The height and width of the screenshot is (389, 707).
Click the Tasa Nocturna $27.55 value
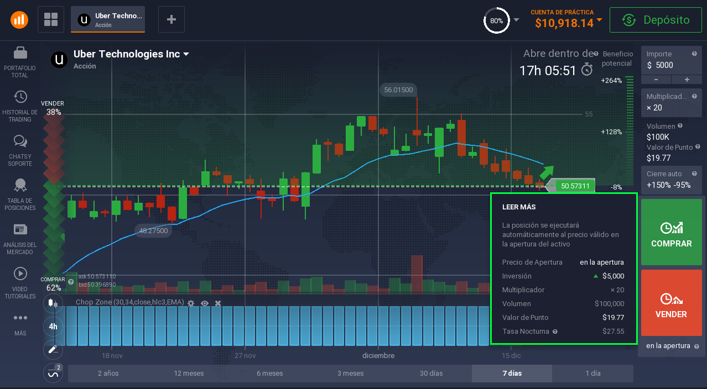click(x=614, y=332)
